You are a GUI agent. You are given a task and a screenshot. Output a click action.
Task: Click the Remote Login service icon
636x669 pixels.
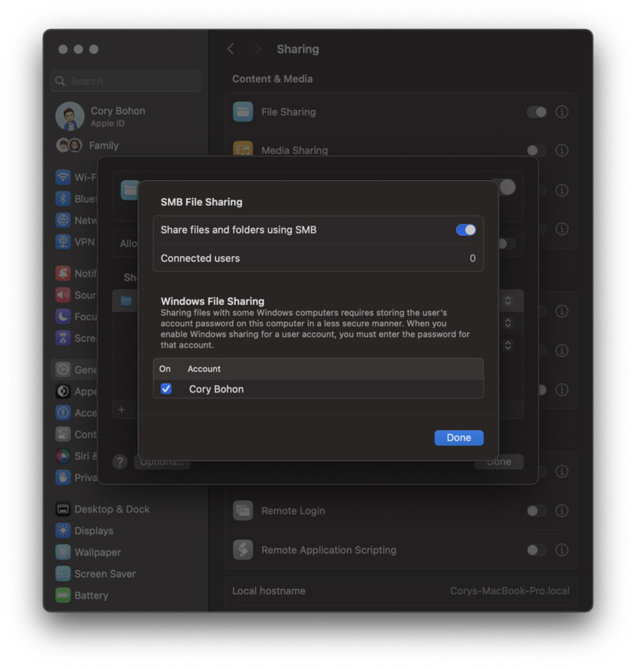click(242, 510)
